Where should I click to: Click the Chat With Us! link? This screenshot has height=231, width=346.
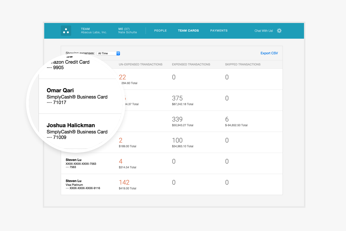tap(264, 31)
